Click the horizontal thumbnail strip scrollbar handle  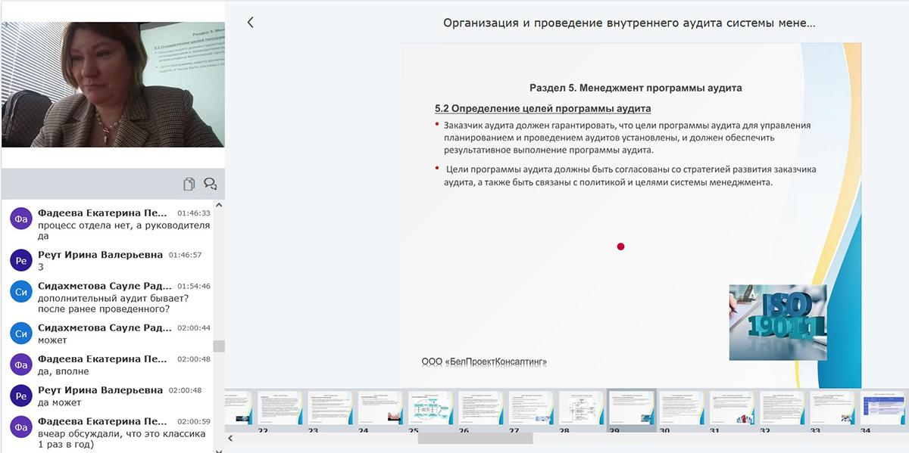475,438
